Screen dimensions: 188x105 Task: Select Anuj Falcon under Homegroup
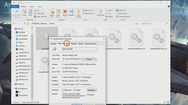pyautogui.click(x=23, y=95)
